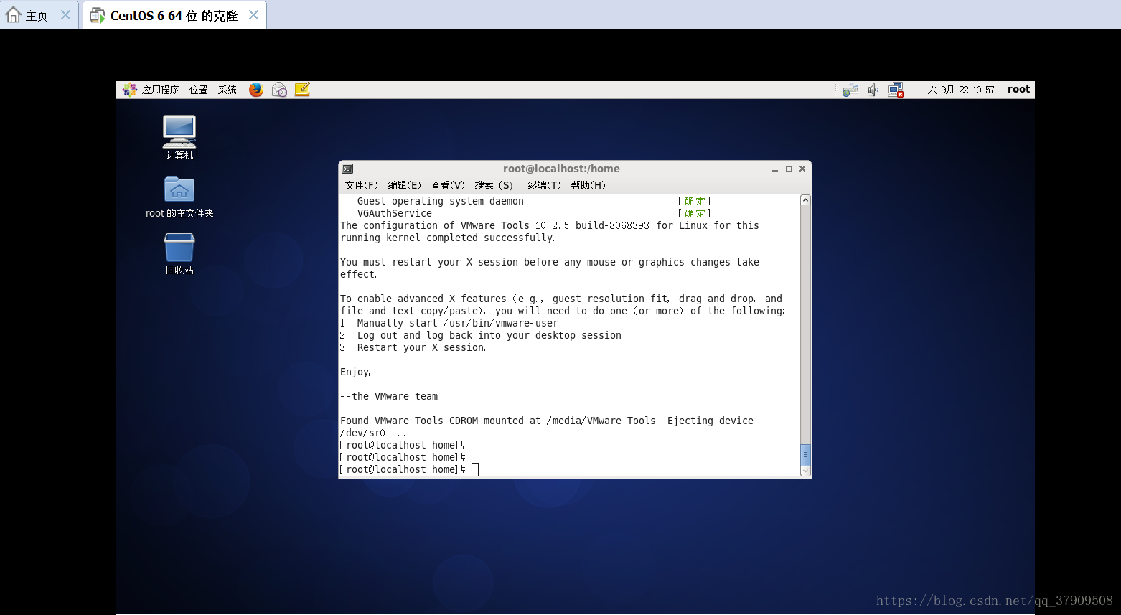Open the terminal 文件(F) menu

[361, 185]
